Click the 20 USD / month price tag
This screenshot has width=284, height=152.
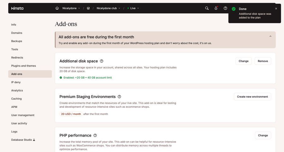(x=71, y=114)
